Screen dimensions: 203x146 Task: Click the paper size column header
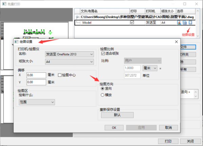click(168, 11)
